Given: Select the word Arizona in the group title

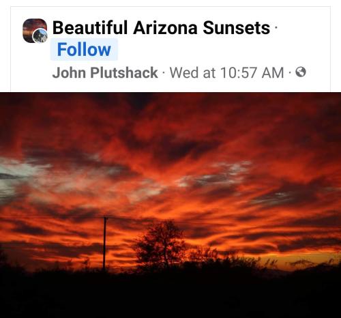Looking at the screenshot, I should 165,28.
